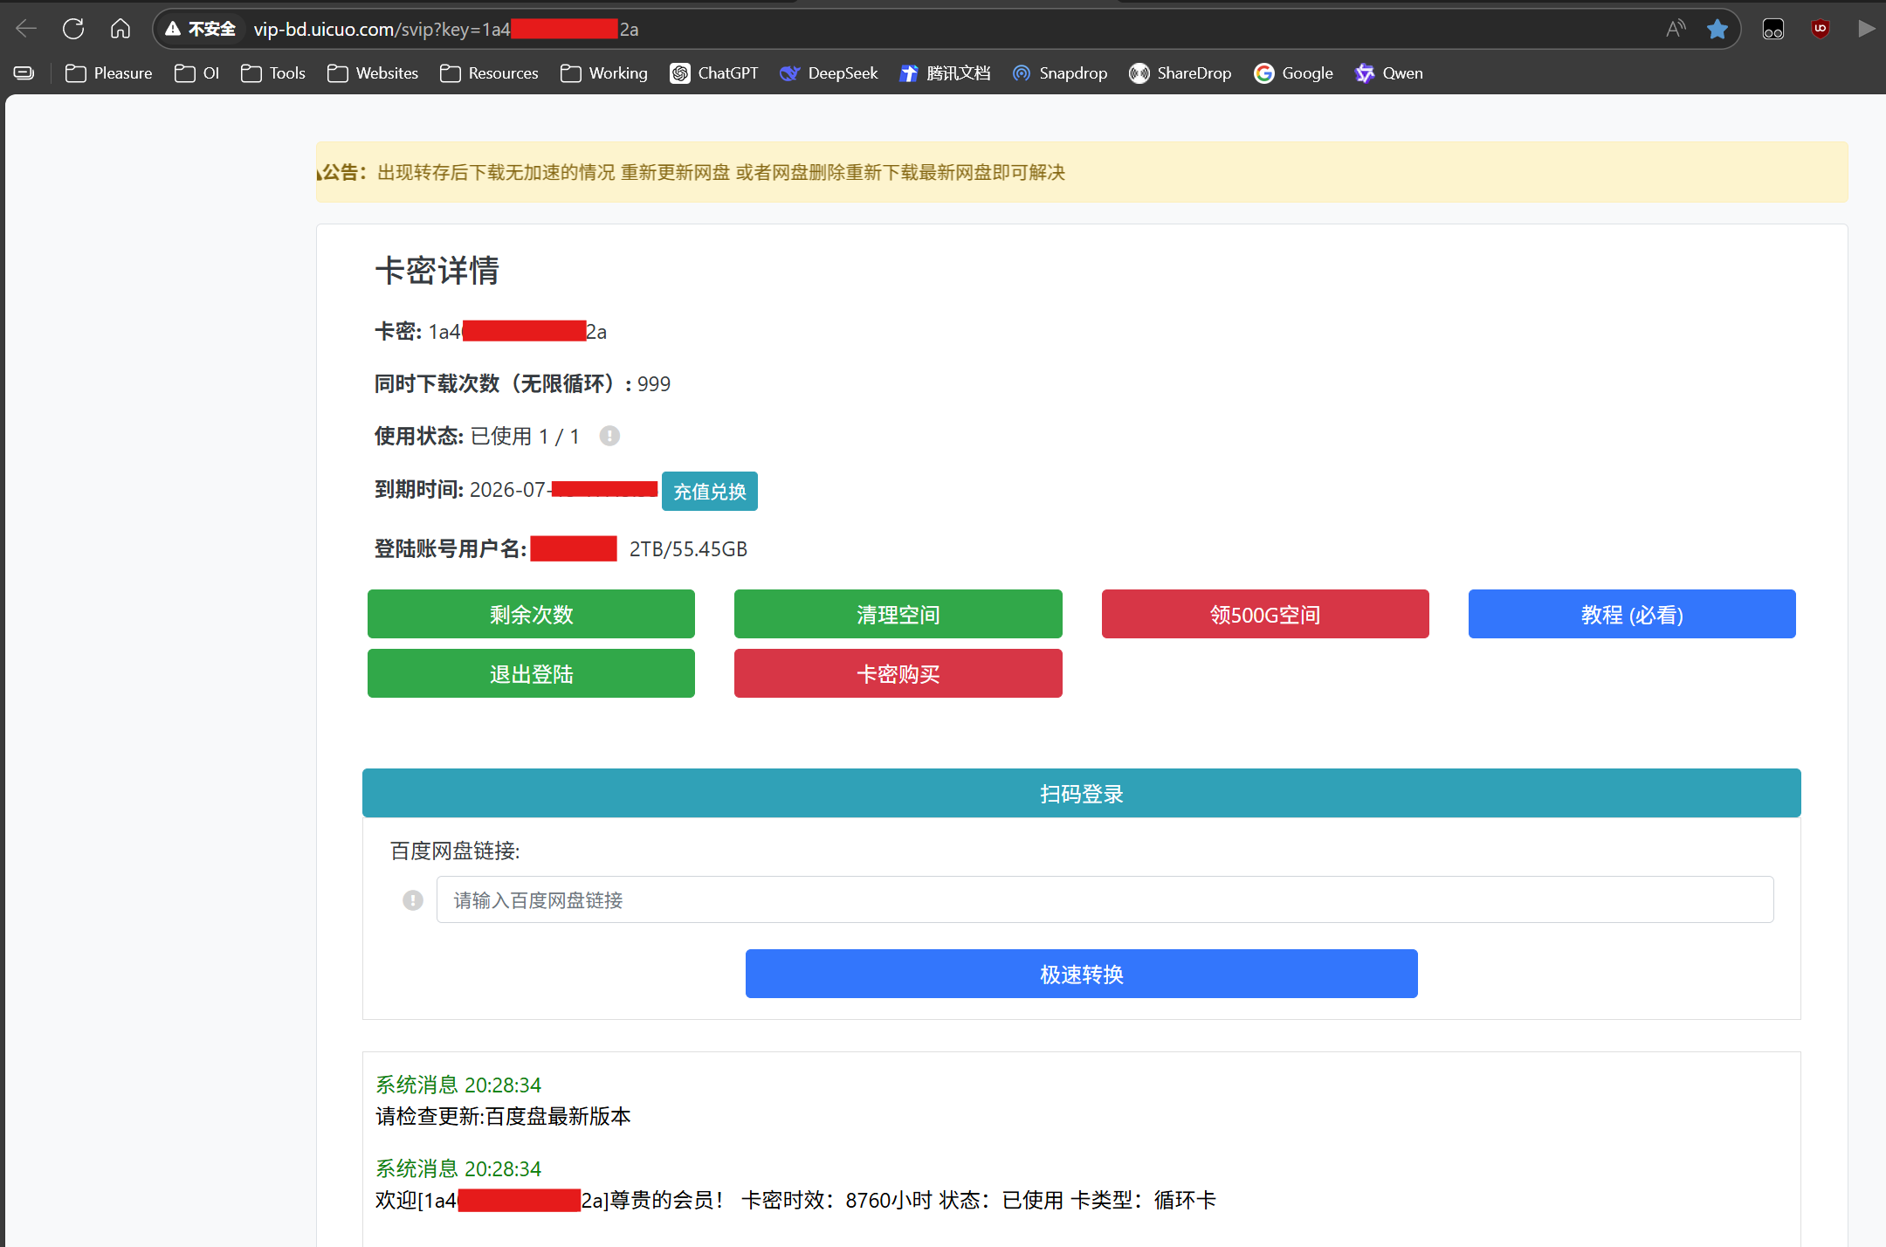
Task: Start Read aloud from the address bar
Action: (1676, 28)
